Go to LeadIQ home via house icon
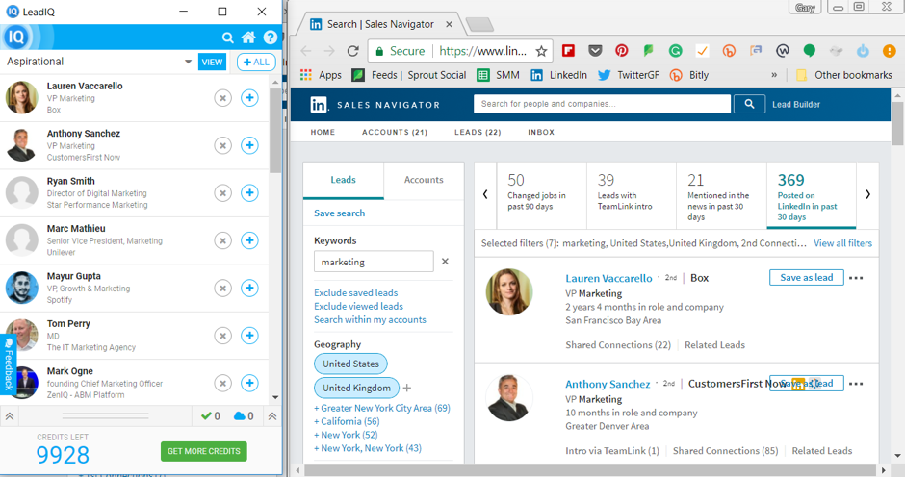 click(x=248, y=38)
